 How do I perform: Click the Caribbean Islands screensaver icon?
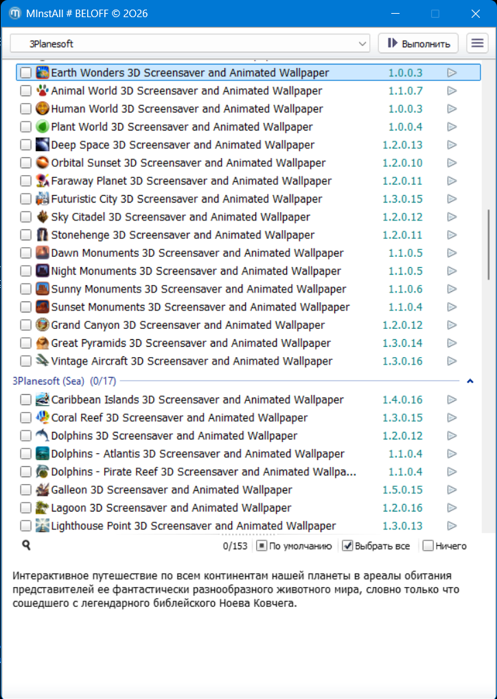43,400
